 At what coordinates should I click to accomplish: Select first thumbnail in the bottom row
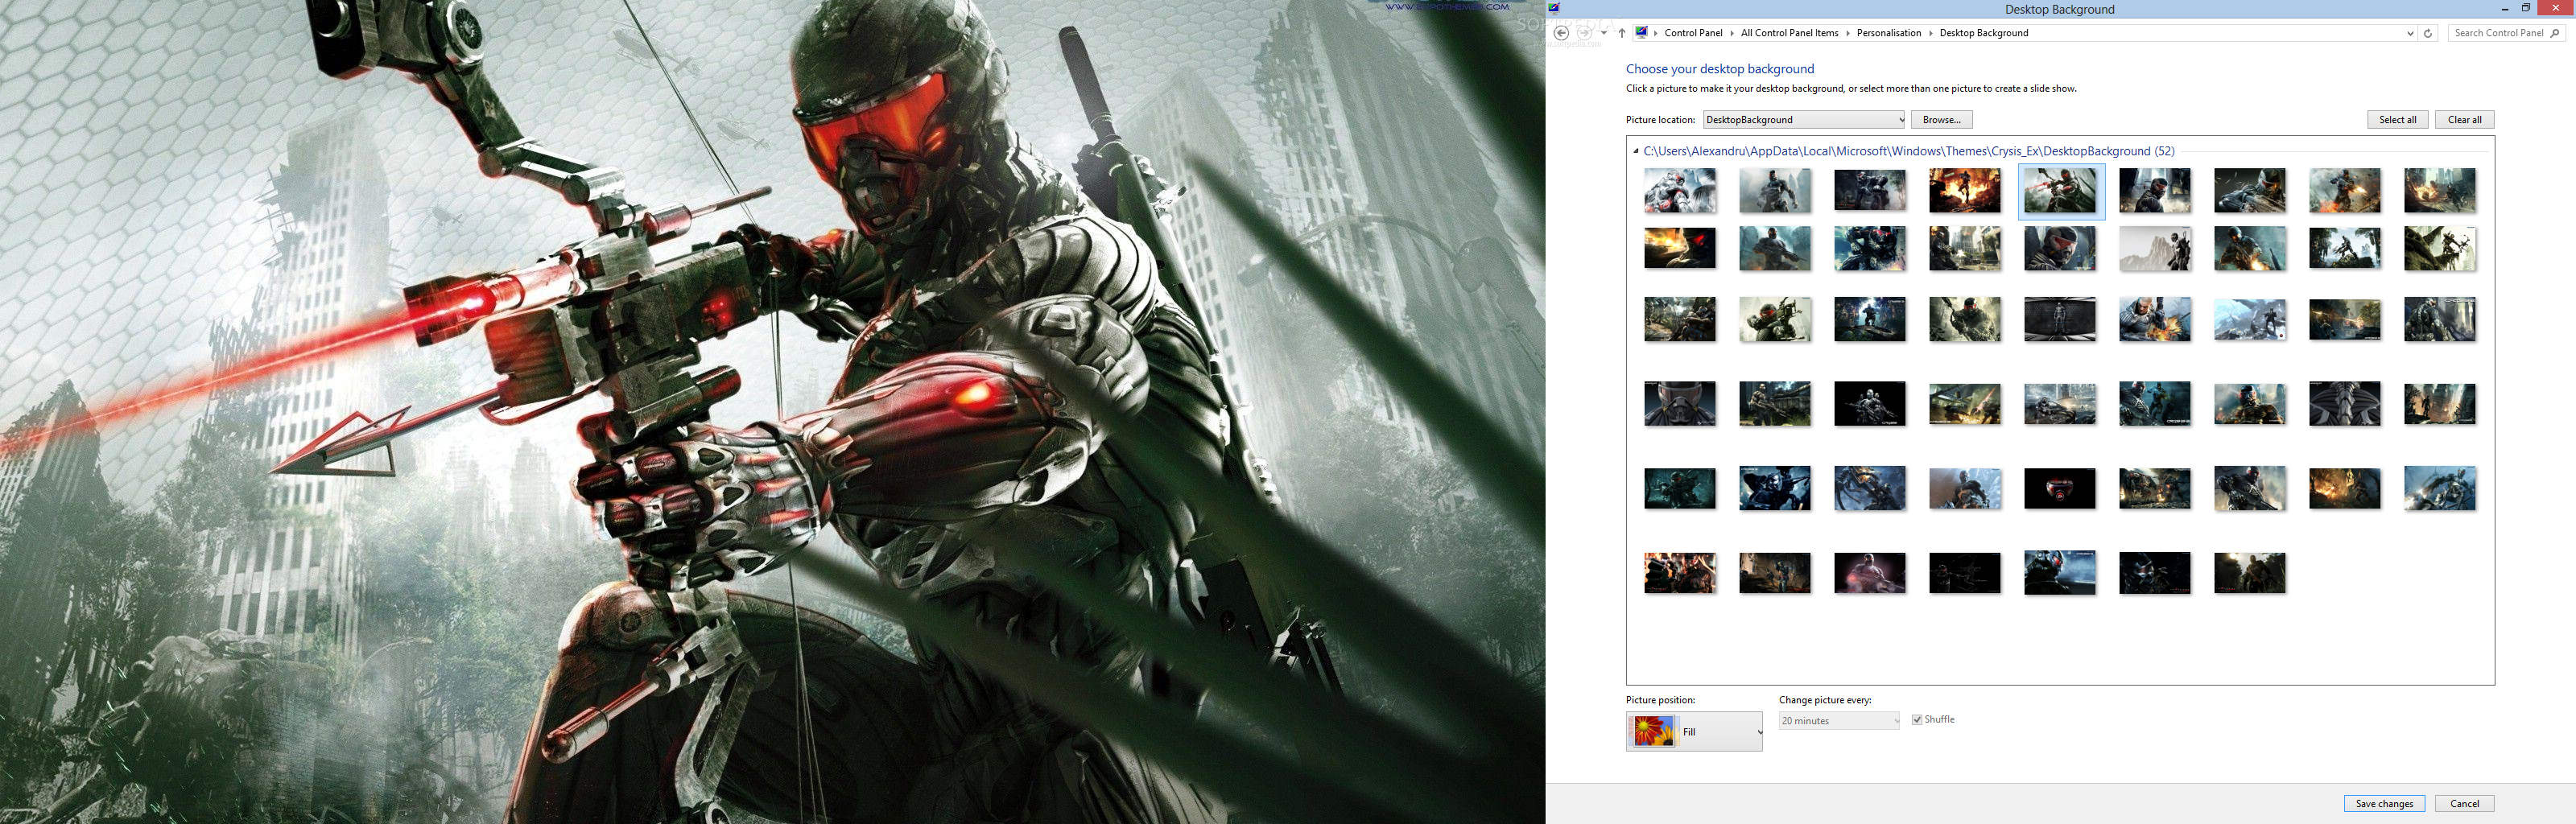coord(1680,573)
